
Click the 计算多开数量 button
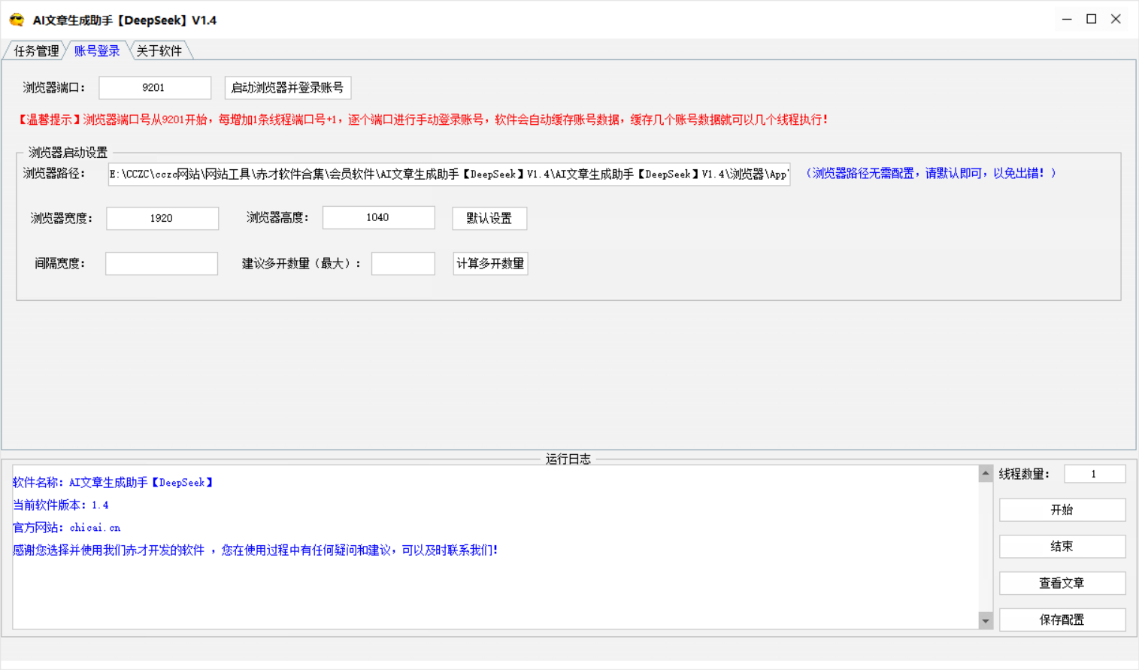(x=490, y=264)
